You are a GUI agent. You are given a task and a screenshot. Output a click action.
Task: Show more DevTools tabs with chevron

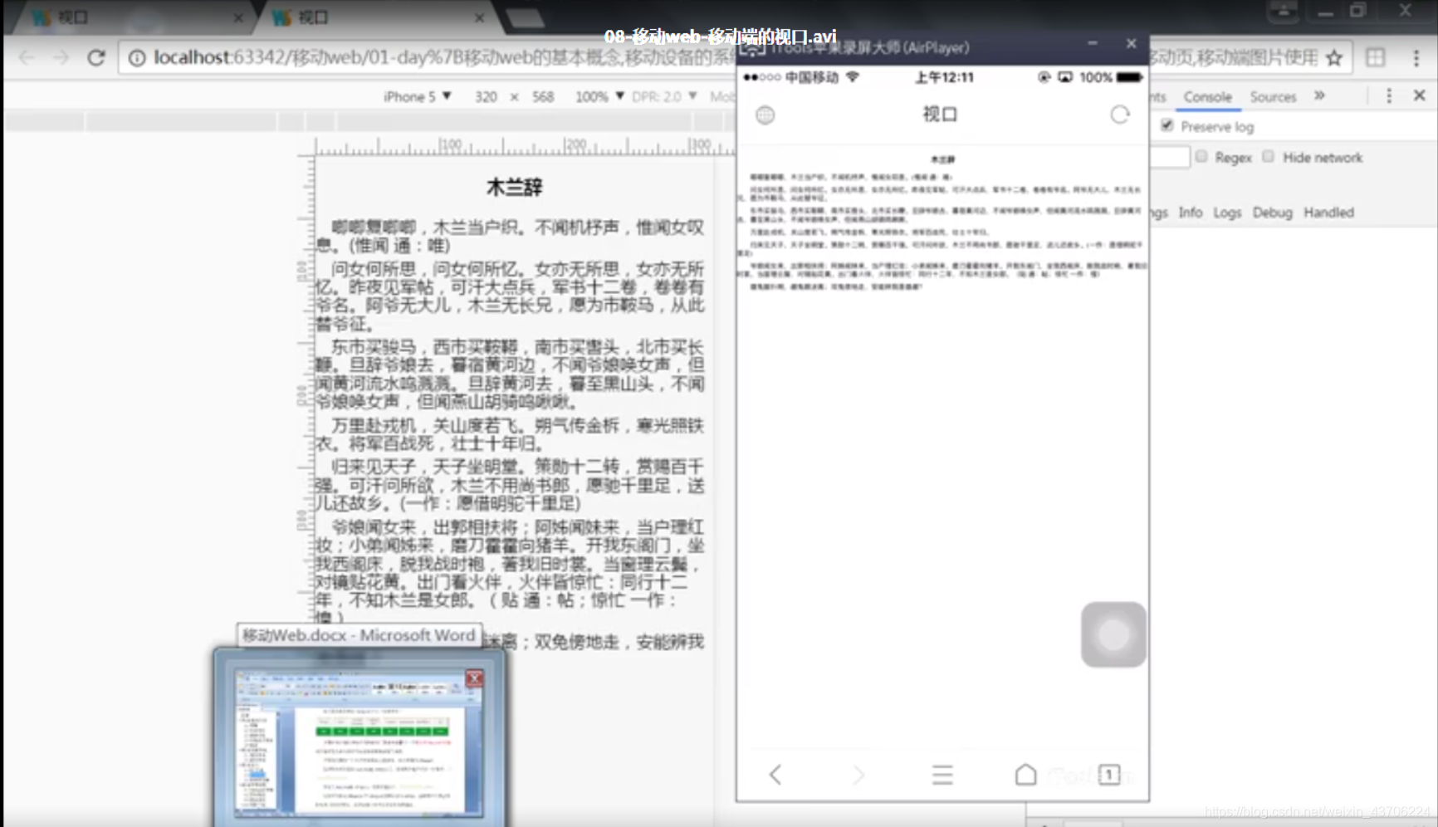coord(1319,96)
